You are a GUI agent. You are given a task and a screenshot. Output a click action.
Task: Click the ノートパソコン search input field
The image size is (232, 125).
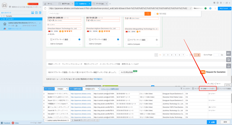96,14
